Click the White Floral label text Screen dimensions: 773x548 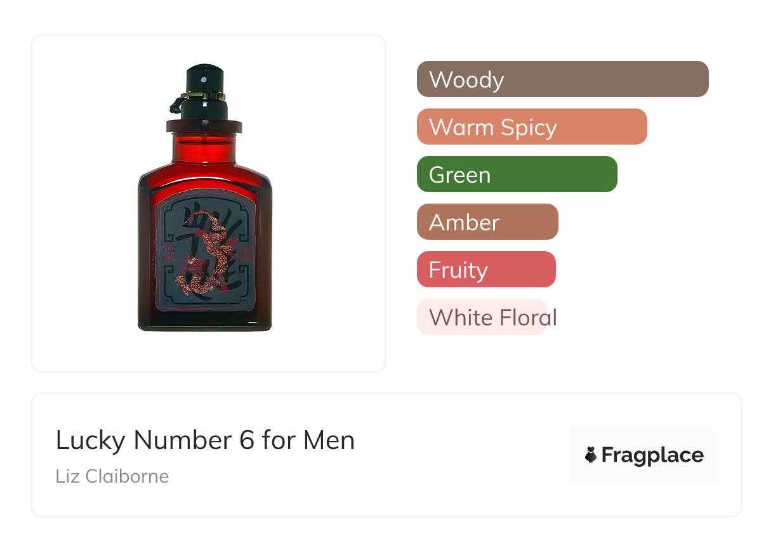493,317
